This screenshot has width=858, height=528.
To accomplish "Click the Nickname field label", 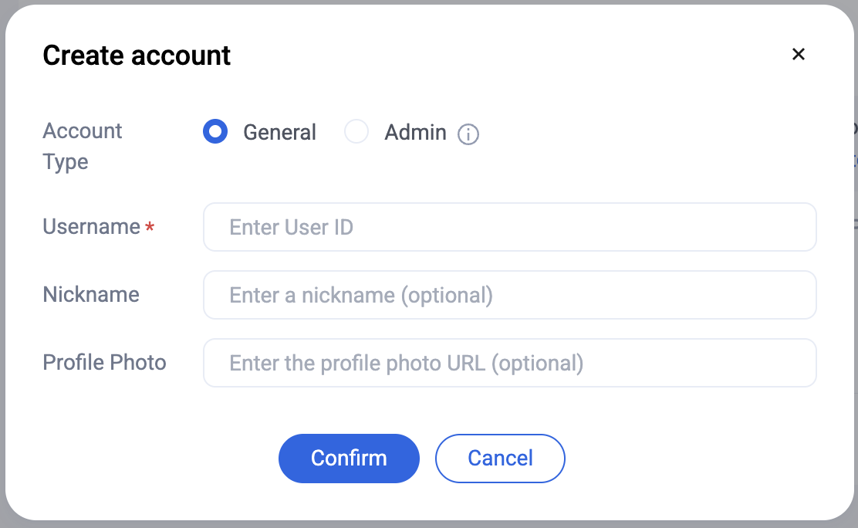I will [x=91, y=295].
